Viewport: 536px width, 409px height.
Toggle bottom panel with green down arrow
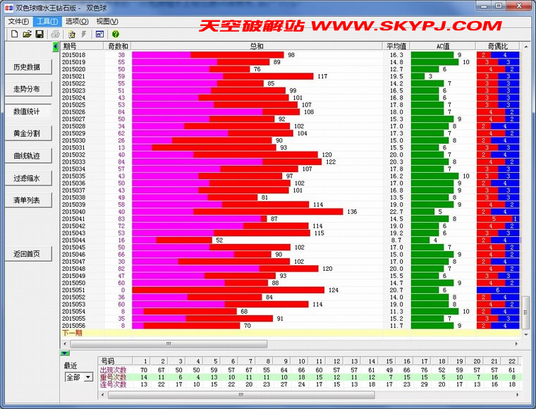(65, 353)
